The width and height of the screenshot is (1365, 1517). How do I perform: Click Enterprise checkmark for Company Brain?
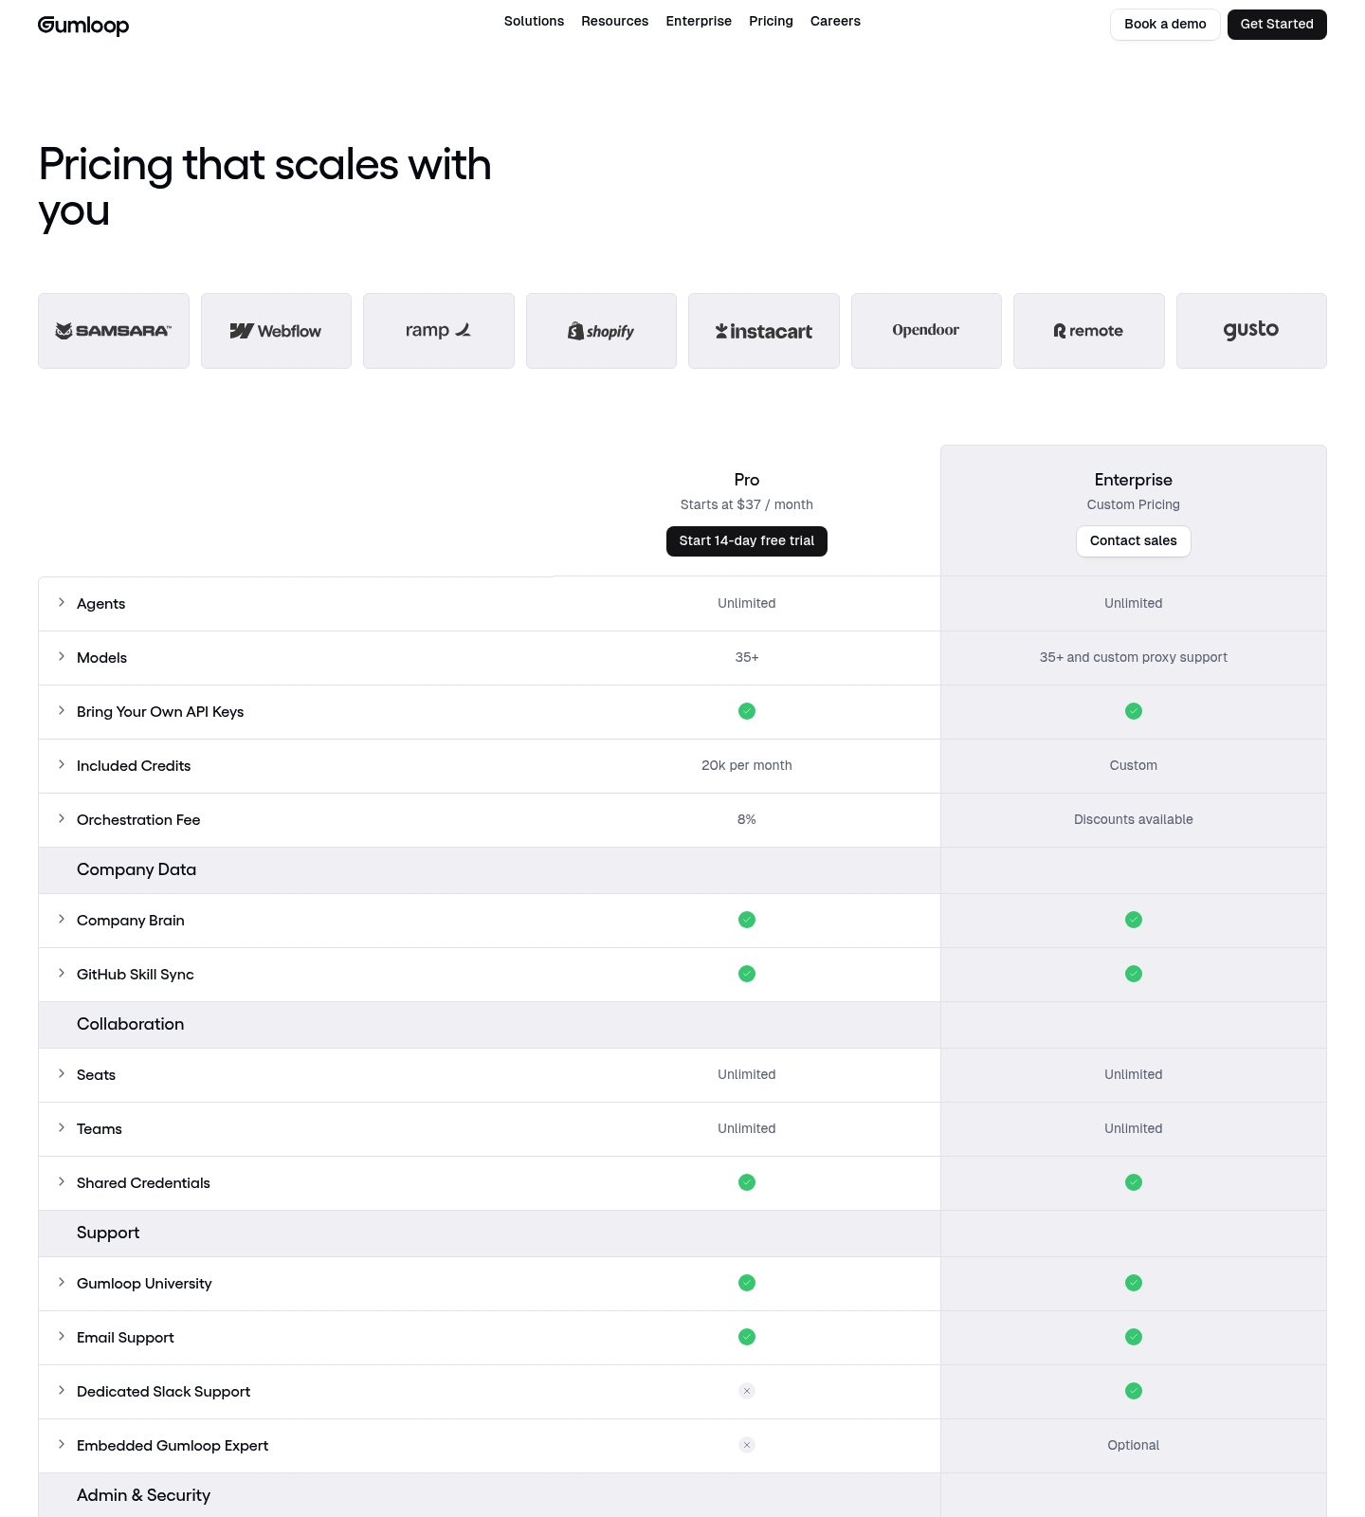(1134, 920)
